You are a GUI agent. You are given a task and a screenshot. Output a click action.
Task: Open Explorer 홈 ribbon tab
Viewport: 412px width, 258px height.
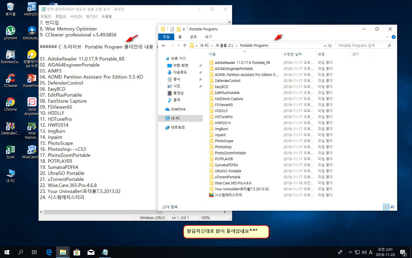tap(180, 37)
